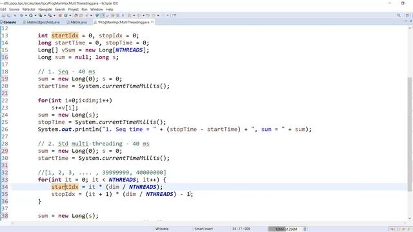Click the Save toolbar icon
Viewport: 413px width, 232px height.
(3, 15)
